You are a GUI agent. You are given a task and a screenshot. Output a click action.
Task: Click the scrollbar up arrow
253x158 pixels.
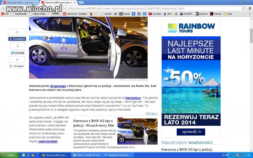251,18
